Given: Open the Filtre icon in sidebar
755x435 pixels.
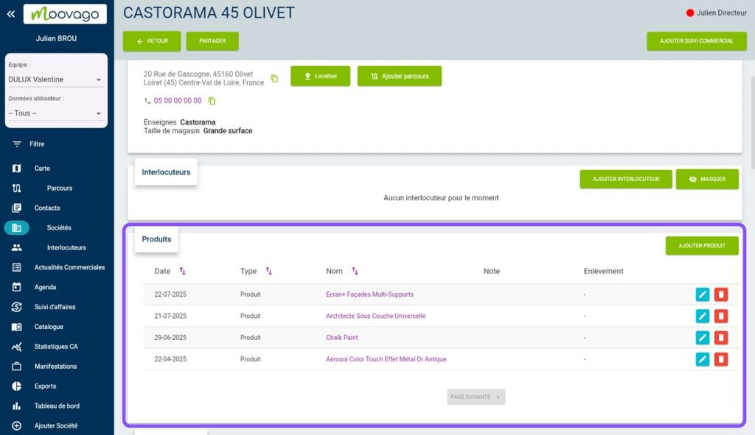Looking at the screenshot, I should 17,144.
